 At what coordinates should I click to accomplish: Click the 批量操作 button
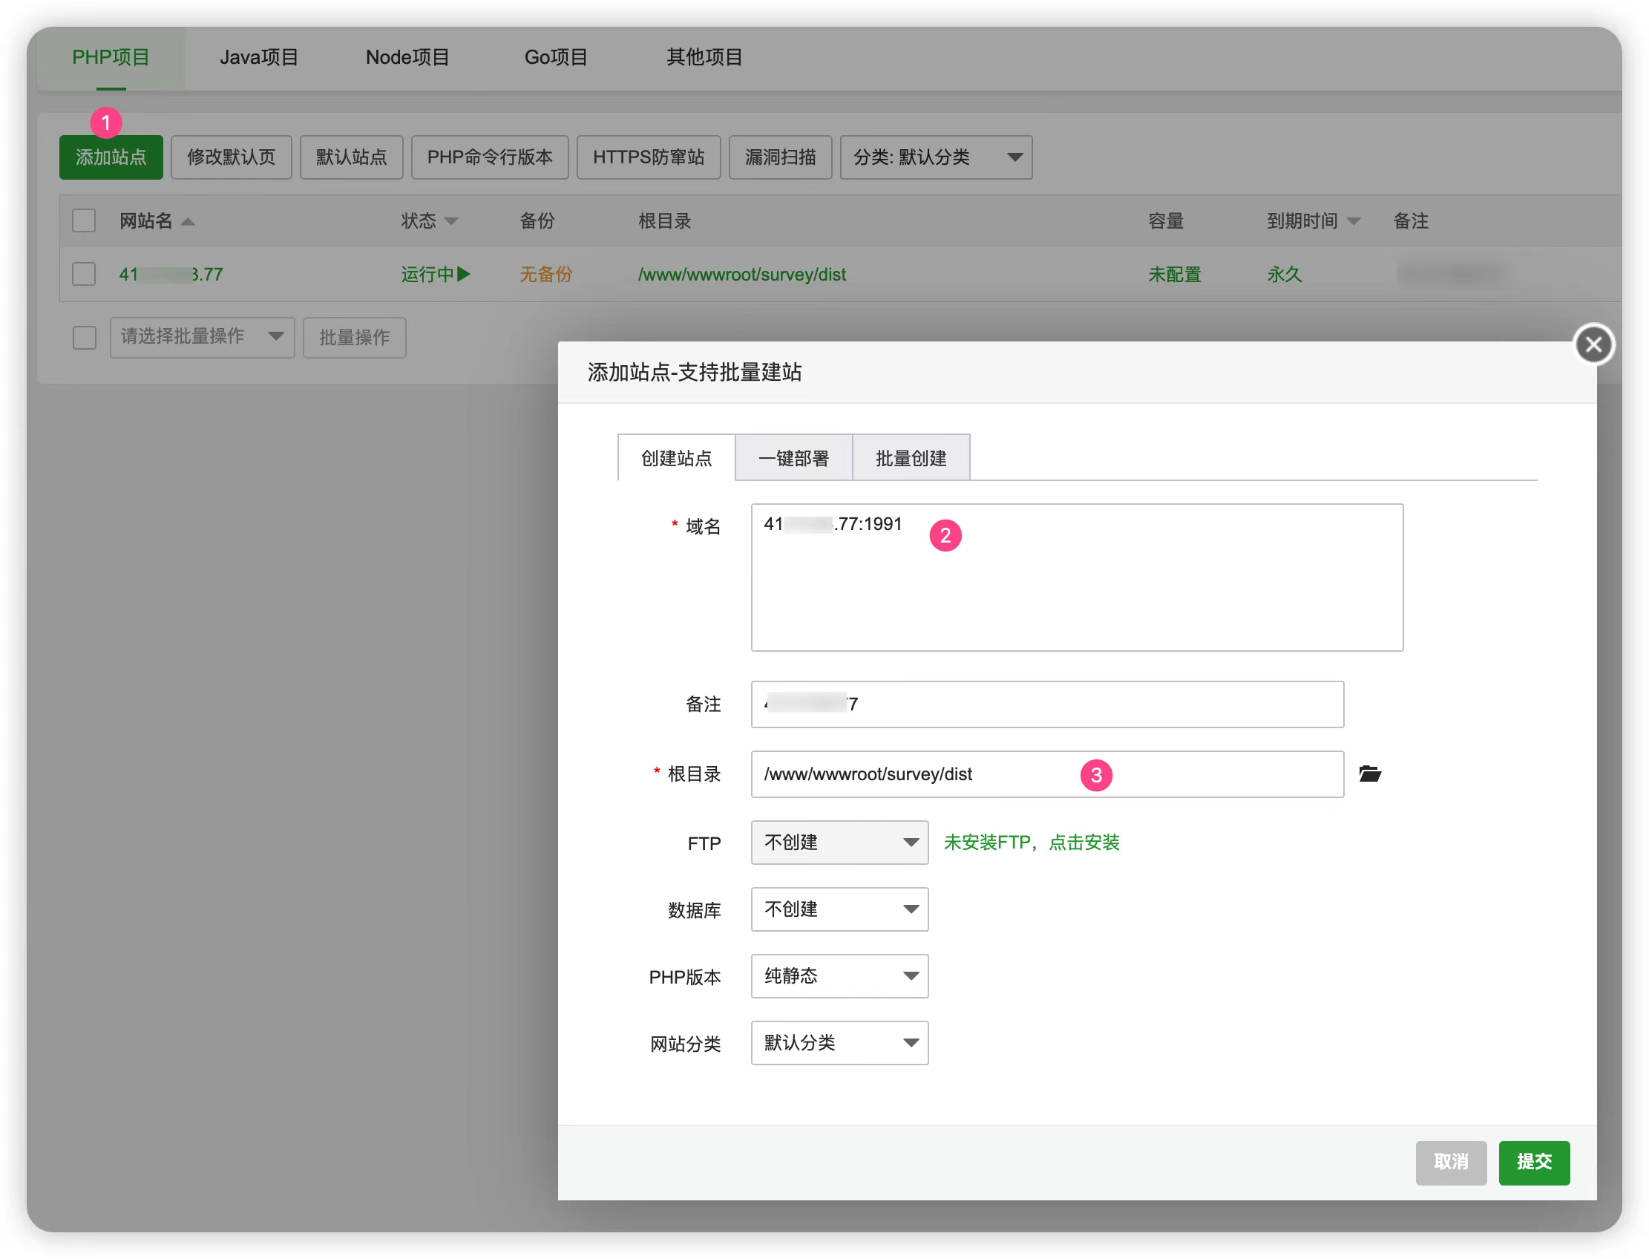tap(355, 337)
